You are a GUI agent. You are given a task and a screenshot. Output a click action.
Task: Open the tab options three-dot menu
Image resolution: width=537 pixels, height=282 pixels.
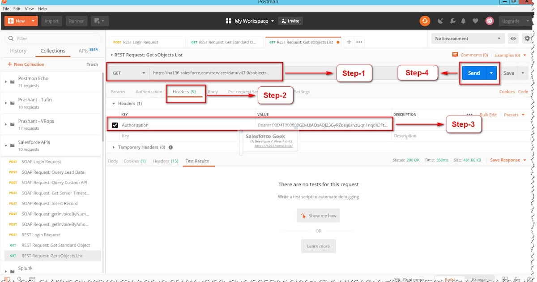(359, 42)
